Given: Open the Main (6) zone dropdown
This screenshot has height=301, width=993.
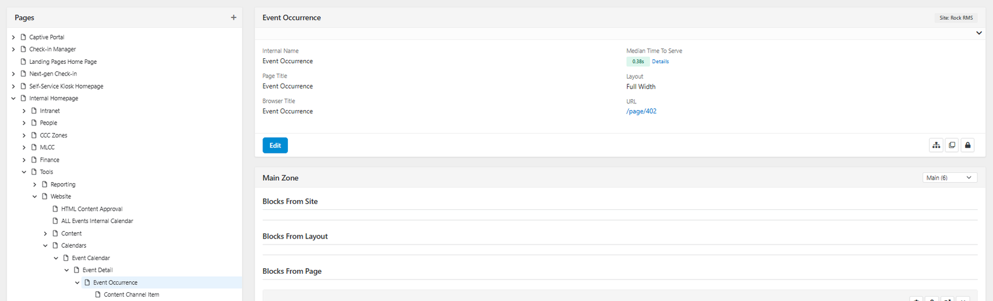Looking at the screenshot, I should tap(950, 178).
